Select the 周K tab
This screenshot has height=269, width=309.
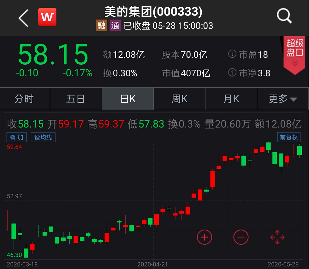click(x=180, y=99)
